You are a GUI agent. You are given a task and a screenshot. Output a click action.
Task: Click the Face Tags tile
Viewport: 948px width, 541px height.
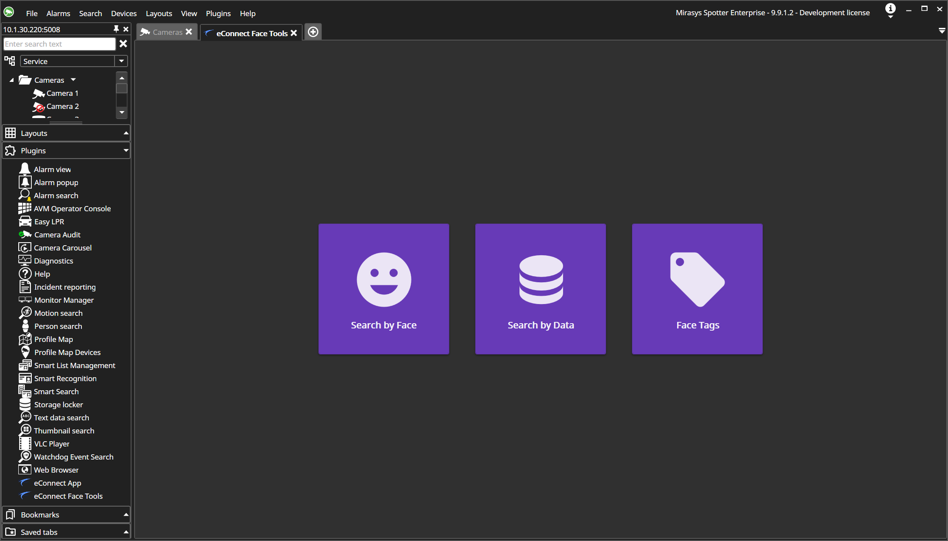point(697,289)
